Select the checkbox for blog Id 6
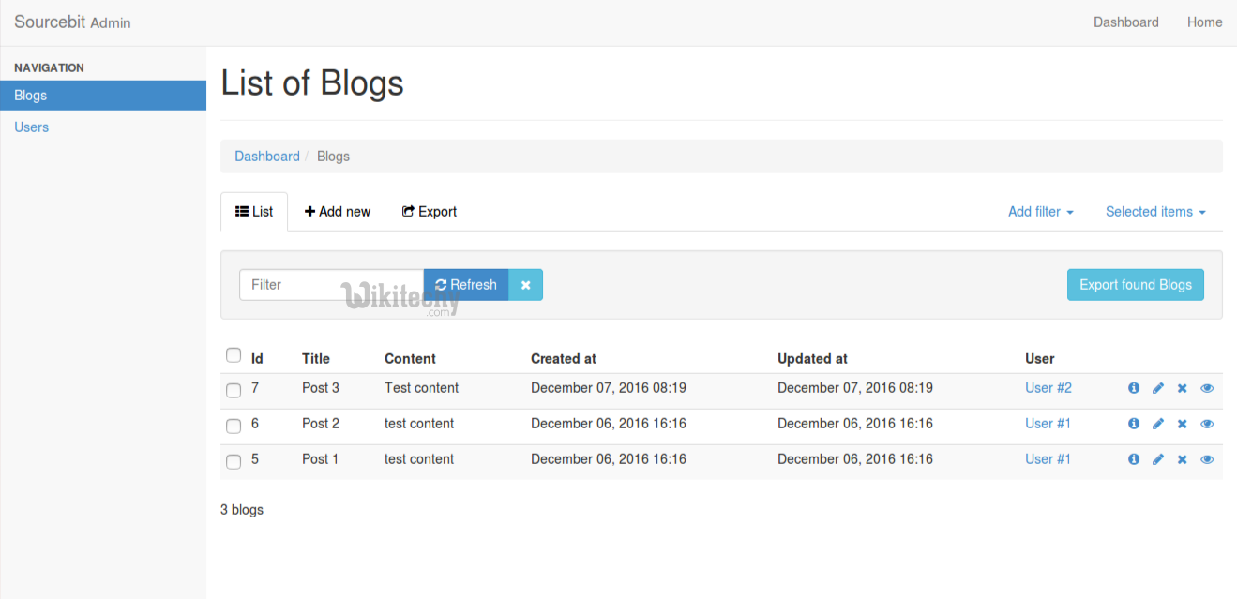 coord(234,426)
